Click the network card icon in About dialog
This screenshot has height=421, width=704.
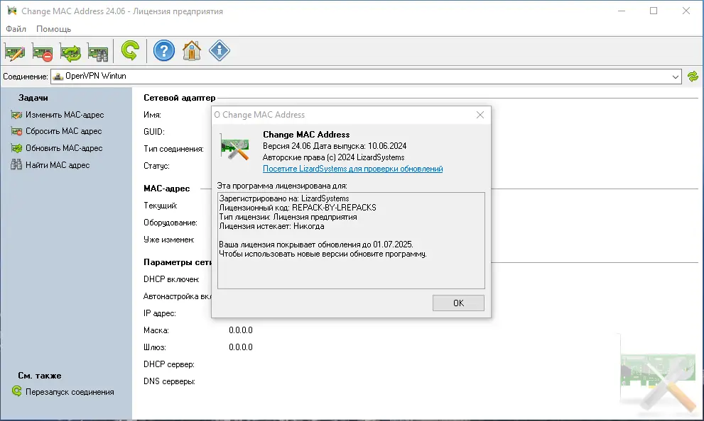pyautogui.click(x=234, y=147)
